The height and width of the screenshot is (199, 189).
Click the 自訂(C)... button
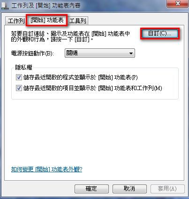point(160,33)
